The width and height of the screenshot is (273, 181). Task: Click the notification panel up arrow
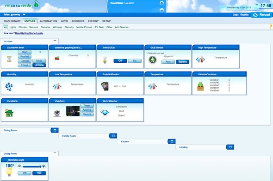tap(161, 3)
